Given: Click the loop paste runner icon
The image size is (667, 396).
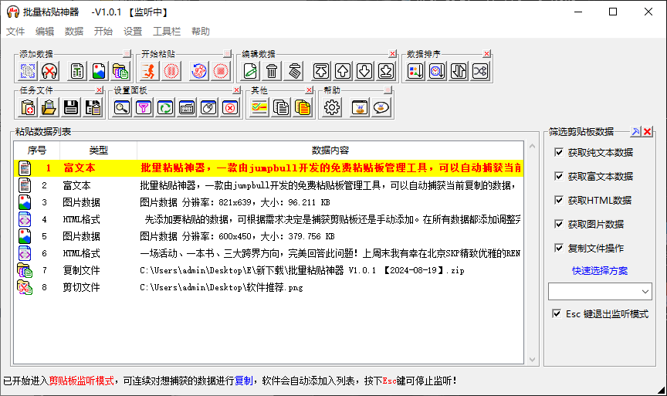Looking at the screenshot, I should click(198, 71).
